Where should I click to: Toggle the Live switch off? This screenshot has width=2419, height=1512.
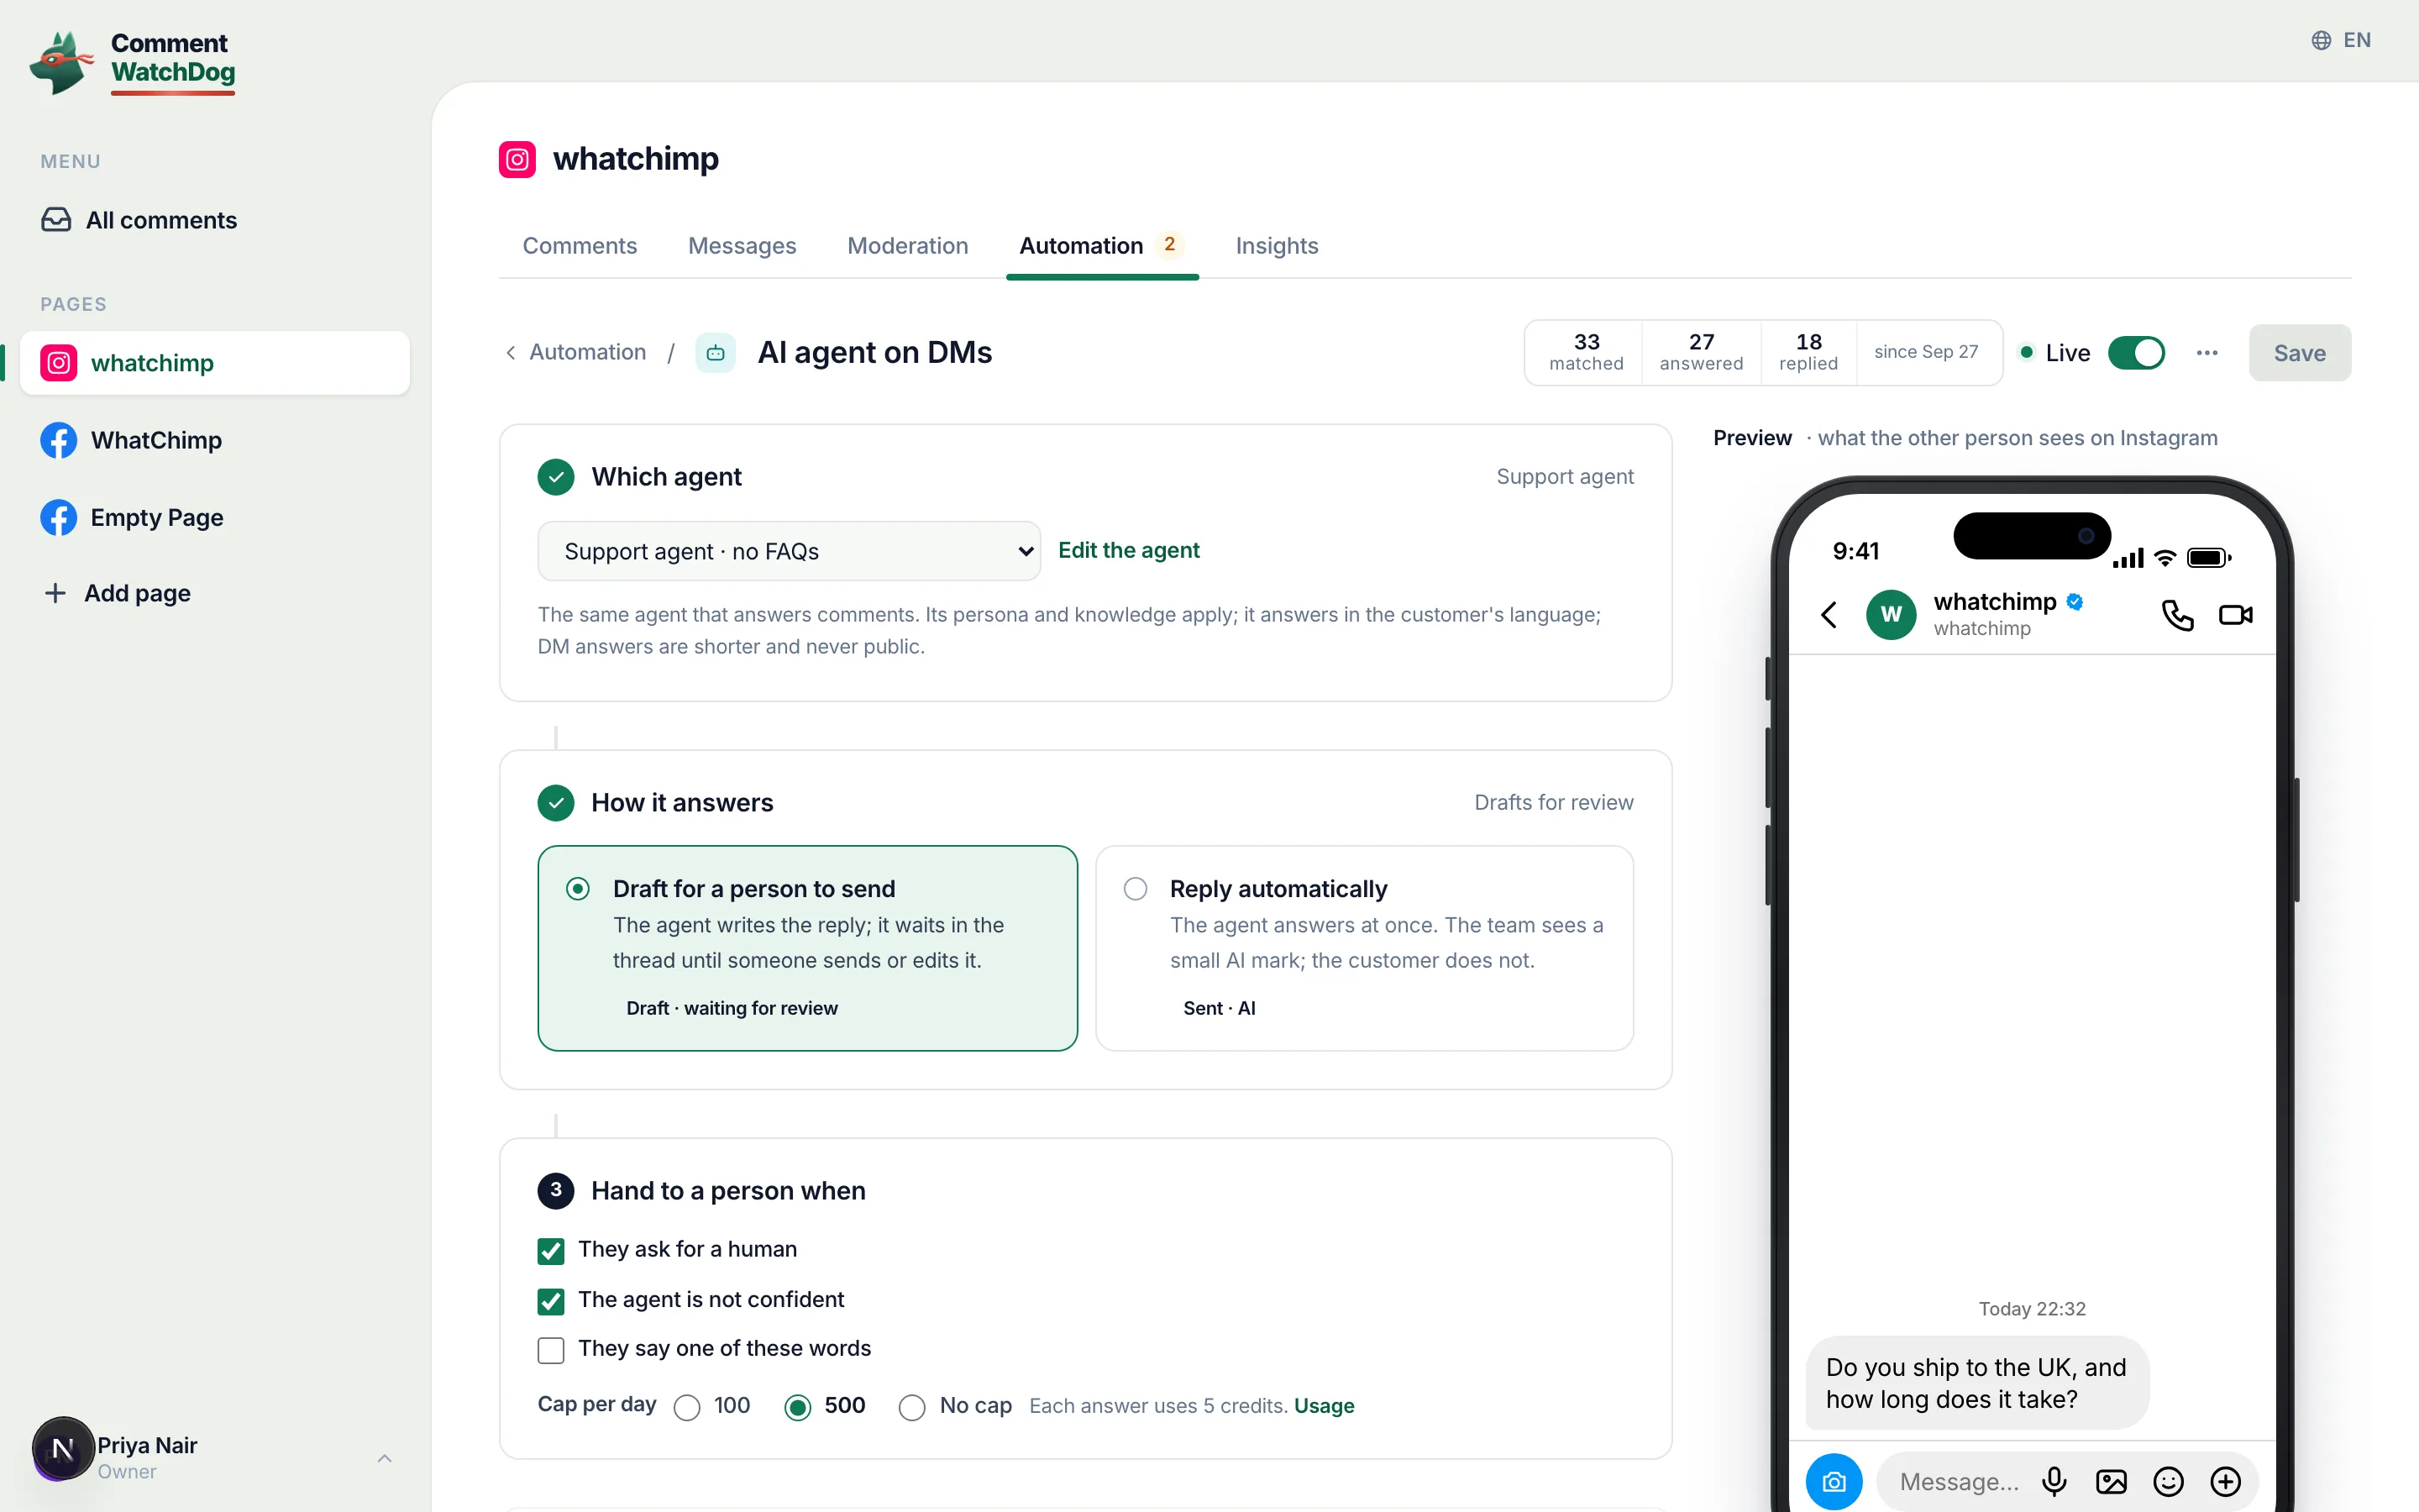click(x=2136, y=353)
